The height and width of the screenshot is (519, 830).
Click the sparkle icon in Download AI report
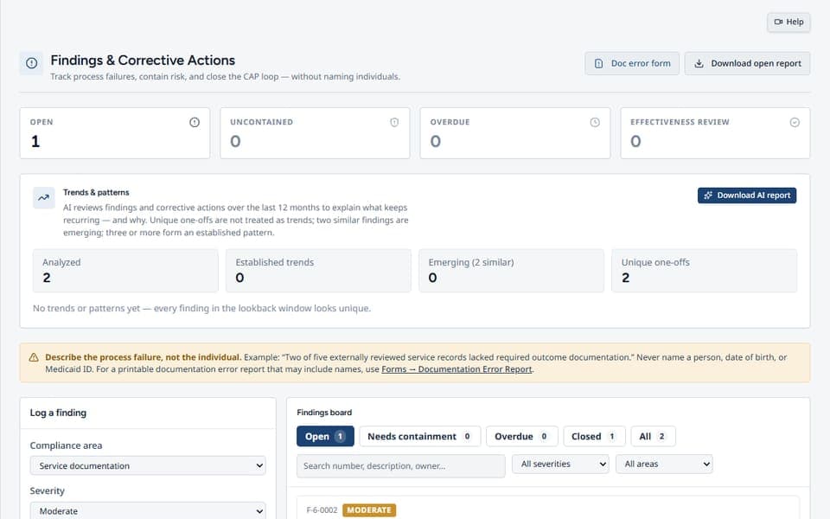tap(708, 195)
